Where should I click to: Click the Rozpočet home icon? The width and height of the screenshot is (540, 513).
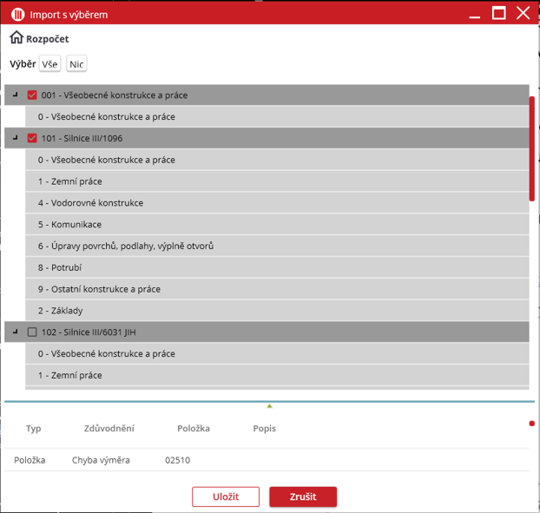[x=16, y=38]
